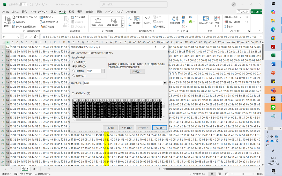Switch to page break preview in status bar

pos(227,174)
